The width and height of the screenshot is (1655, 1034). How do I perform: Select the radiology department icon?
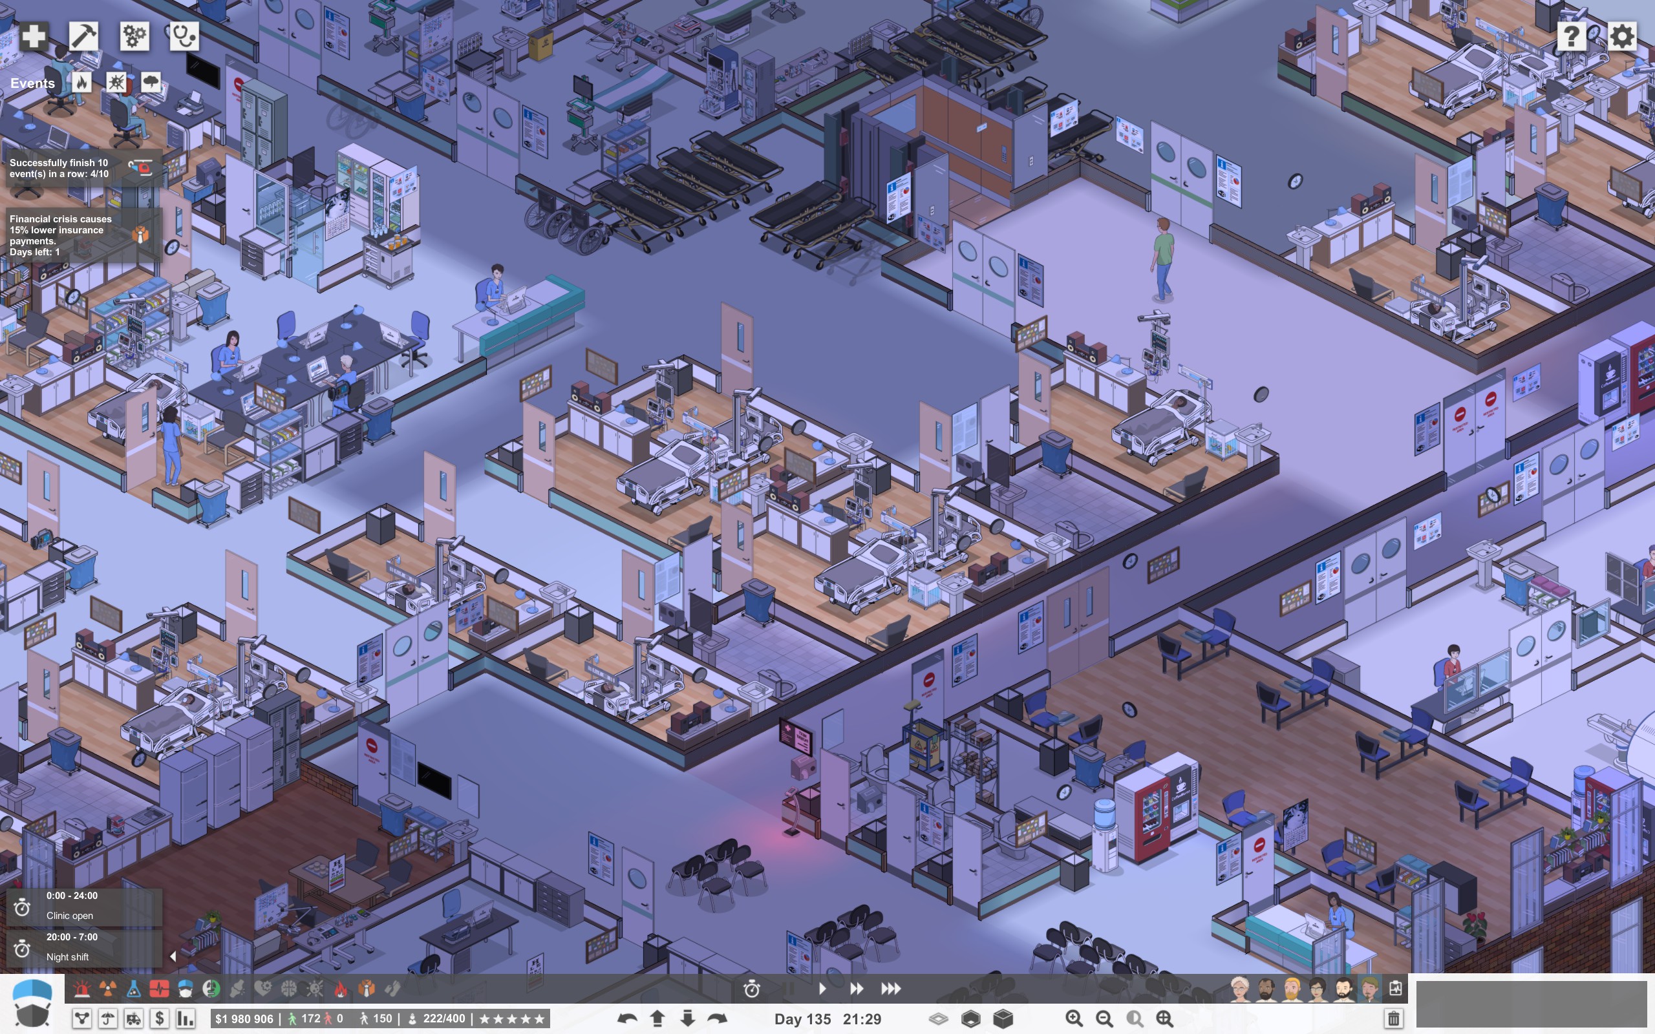107,988
